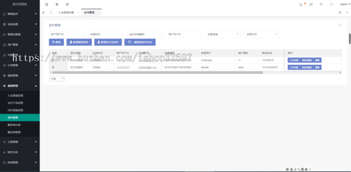351x172 pixels.
Task: Collapse sidebar using the top menu-fold icon
Action: tap(46, 4)
